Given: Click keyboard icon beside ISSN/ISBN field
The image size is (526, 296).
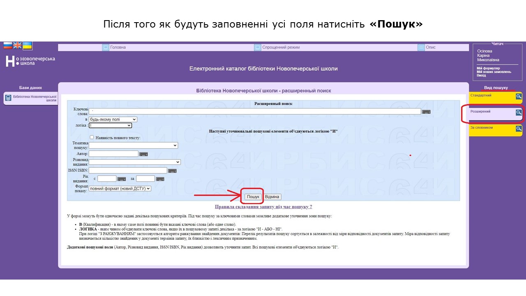Looking at the screenshot, I should [x=172, y=171].
